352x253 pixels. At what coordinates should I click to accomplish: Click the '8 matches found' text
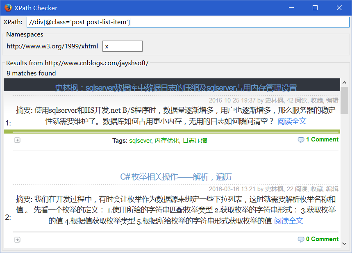(31, 73)
